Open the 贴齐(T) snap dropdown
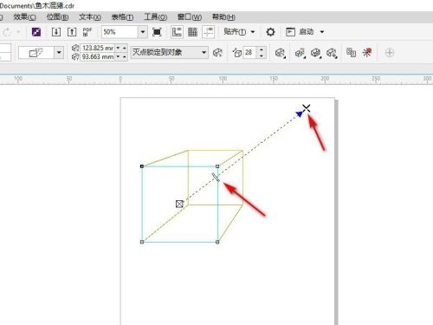433x325 pixels. [x=239, y=31]
